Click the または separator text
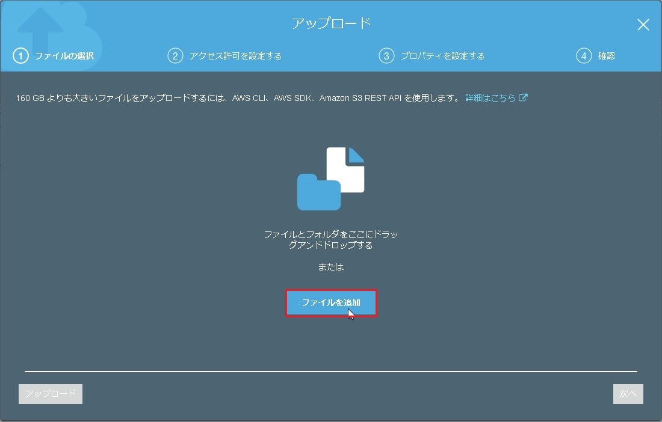 coord(330,267)
